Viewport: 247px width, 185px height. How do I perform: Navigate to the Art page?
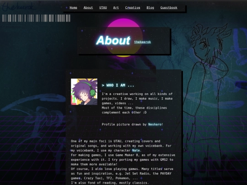point(116,8)
